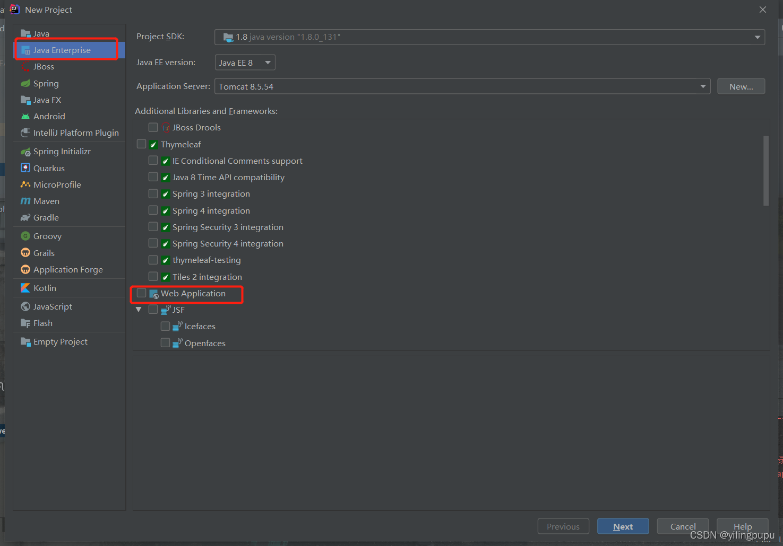
Task: Select Gradle project type
Action: point(69,217)
